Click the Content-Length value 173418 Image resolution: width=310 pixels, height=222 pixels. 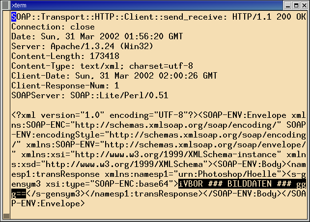click(x=105, y=56)
